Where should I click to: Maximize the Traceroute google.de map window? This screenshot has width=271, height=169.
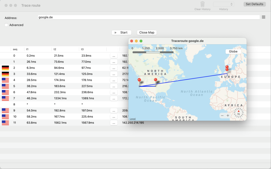pos(141,41)
